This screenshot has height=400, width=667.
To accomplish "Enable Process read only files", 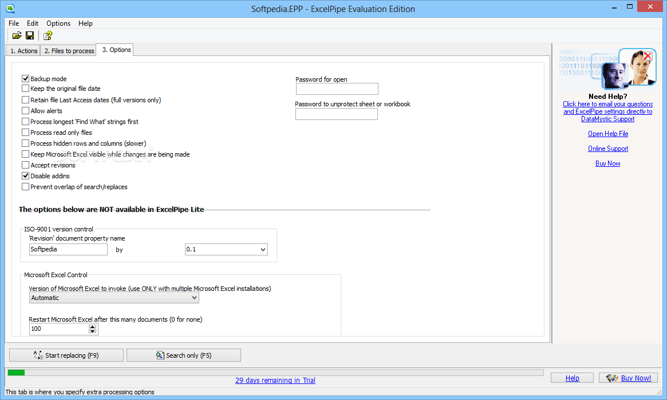I will tap(26, 133).
